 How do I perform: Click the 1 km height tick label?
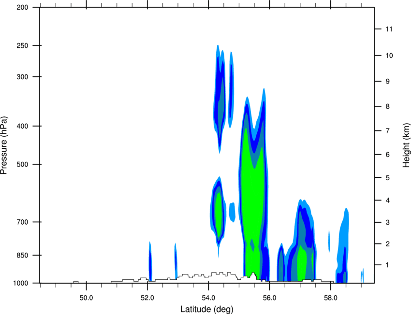pyautogui.click(x=388, y=265)
